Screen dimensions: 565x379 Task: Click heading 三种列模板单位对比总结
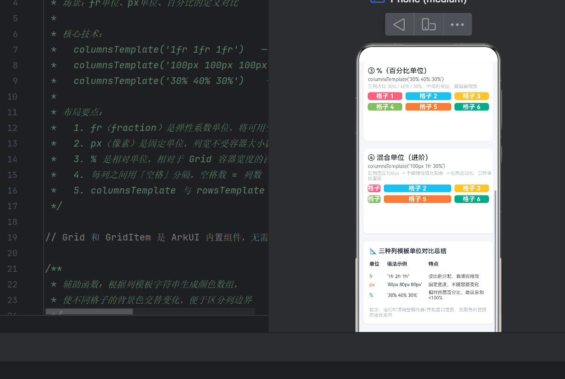click(412, 251)
